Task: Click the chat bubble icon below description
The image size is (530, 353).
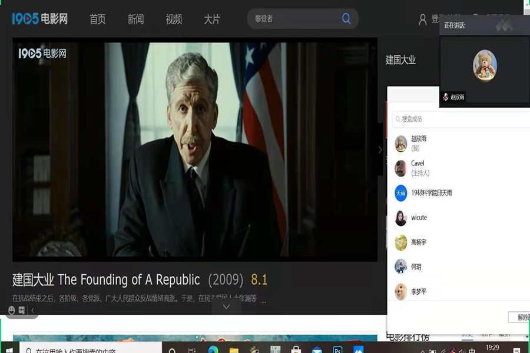Action: [x=22, y=310]
